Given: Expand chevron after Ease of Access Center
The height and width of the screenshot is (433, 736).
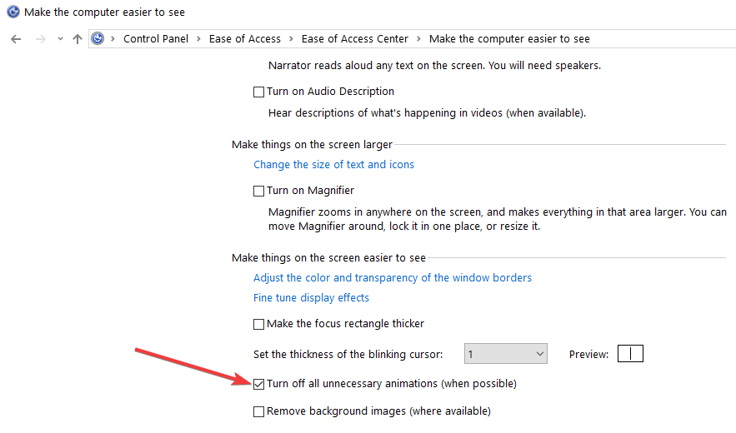Looking at the screenshot, I should 418,39.
